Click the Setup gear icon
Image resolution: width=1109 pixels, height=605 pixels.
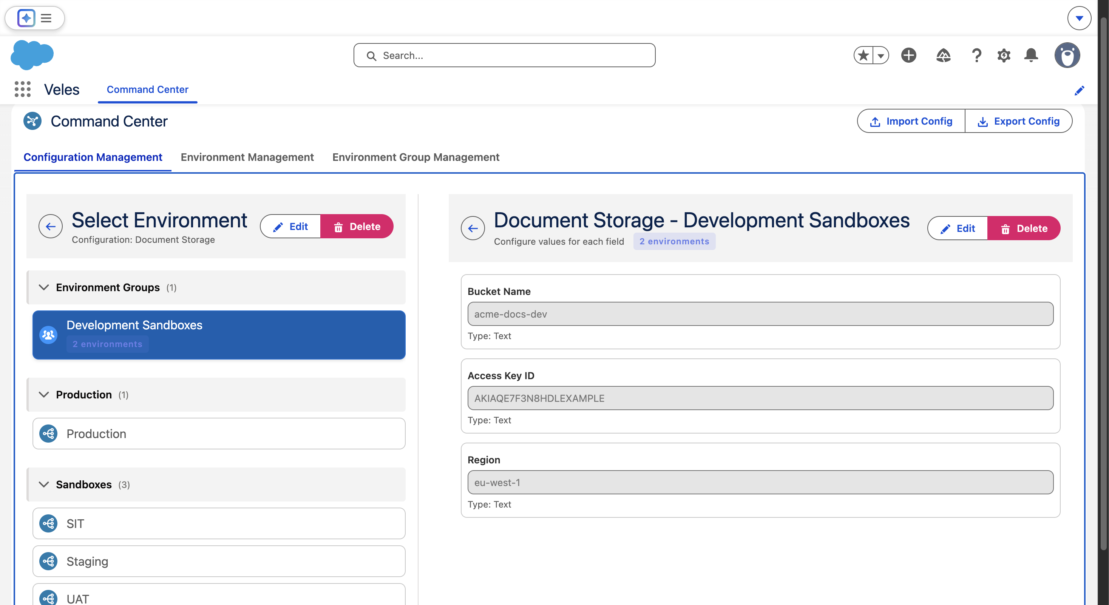tap(1004, 55)
